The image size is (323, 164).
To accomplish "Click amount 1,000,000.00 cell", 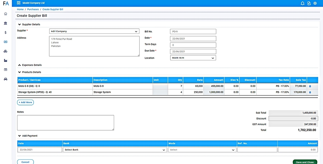I will point(214,92).
